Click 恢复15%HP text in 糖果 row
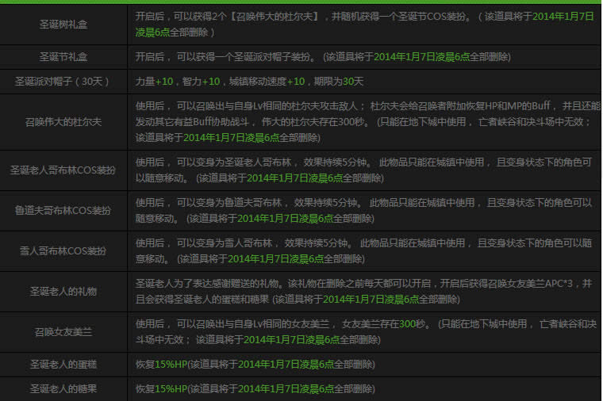 (161, 388)
